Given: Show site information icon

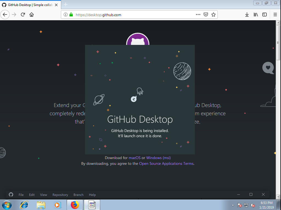Looking at the screenshot, I should [66, 15].
